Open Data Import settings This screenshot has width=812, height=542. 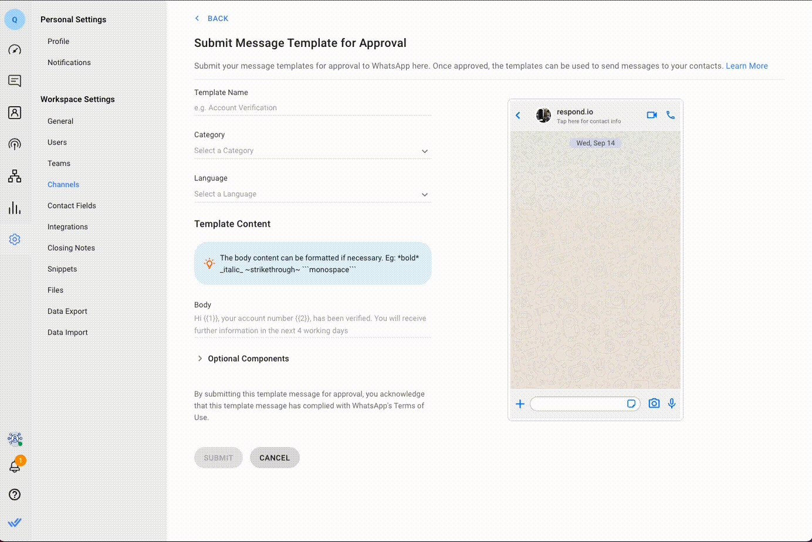click(67, 332)
